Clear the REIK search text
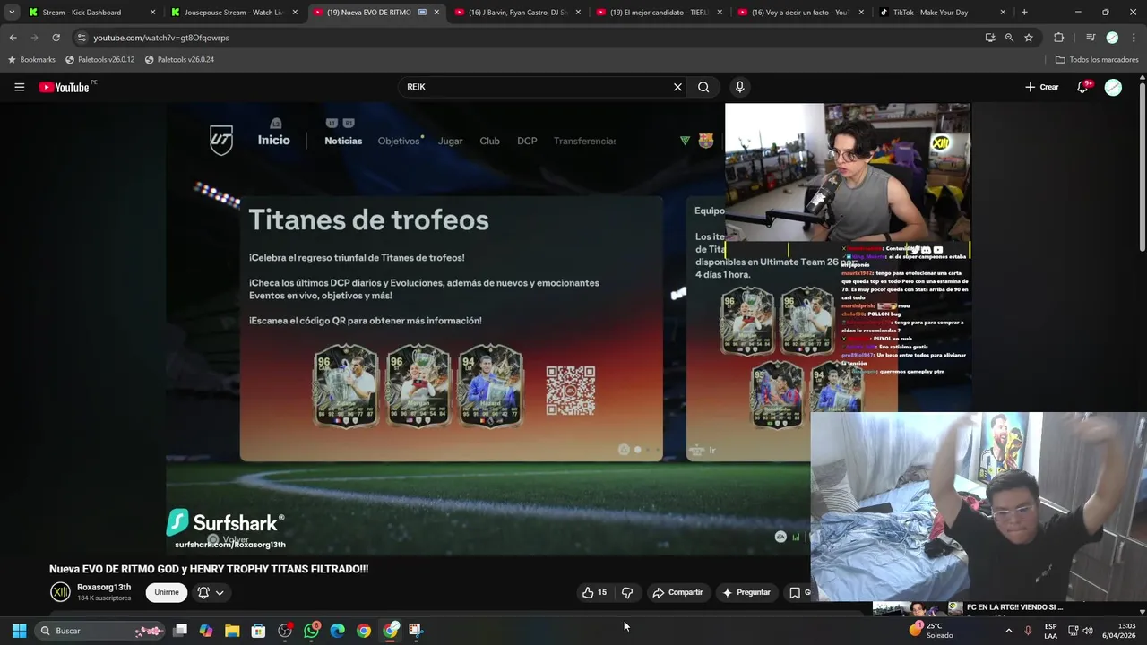The height and width of the screenshot is (645, 1147). pos(677,87)
